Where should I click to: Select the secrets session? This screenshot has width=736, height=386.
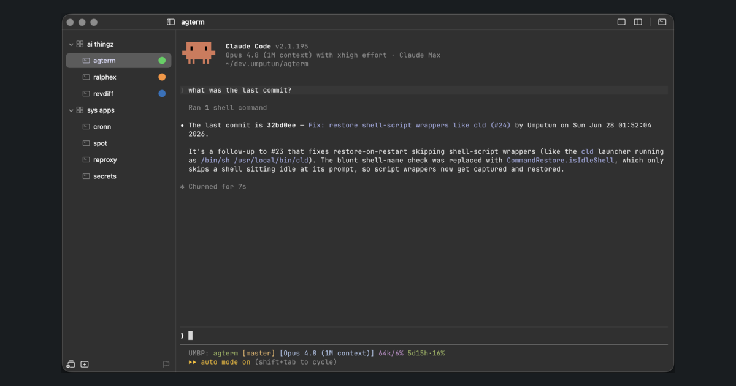tap(118, 176)
